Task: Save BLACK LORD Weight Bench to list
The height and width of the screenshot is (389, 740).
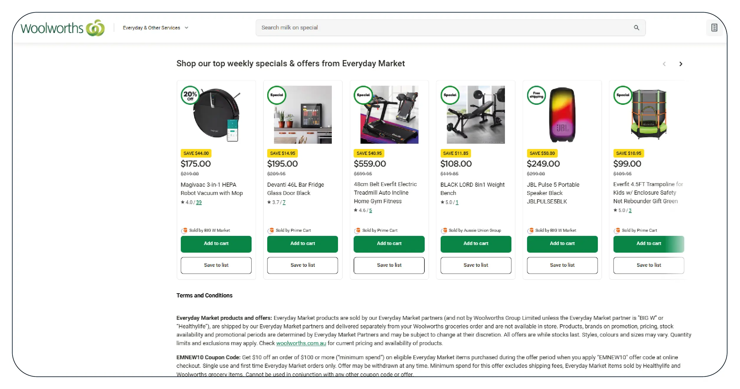Action: tap(475, 265)
